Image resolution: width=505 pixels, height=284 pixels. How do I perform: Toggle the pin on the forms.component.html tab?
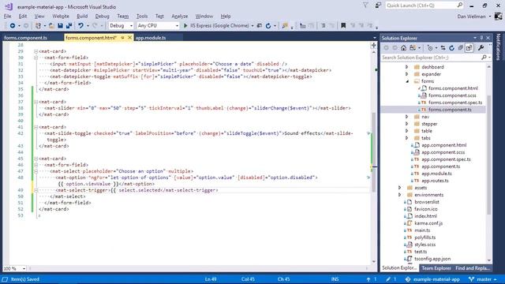tap(123, 38)
